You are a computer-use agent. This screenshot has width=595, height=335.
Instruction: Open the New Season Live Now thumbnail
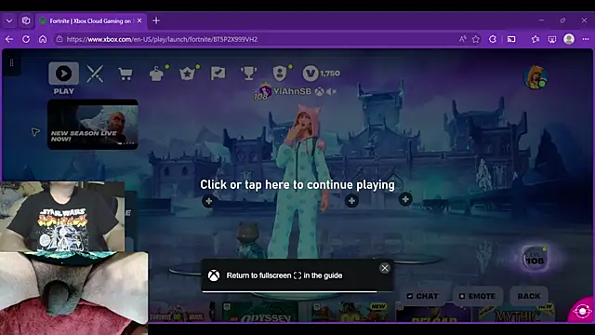(x=93, y=125)
